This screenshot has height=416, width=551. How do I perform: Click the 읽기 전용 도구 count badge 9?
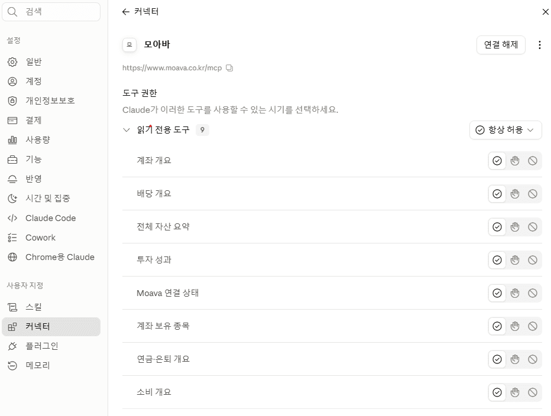(202, 130)
